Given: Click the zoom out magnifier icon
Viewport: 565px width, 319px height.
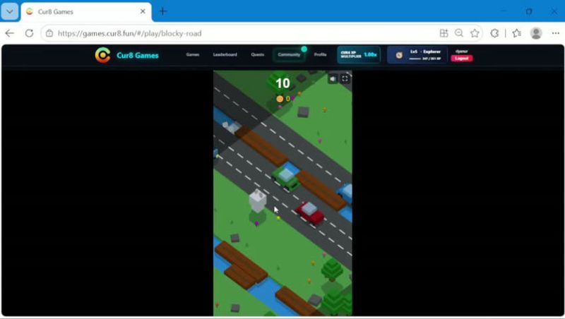Looking at the screenshot, I should tap(458, 33).
